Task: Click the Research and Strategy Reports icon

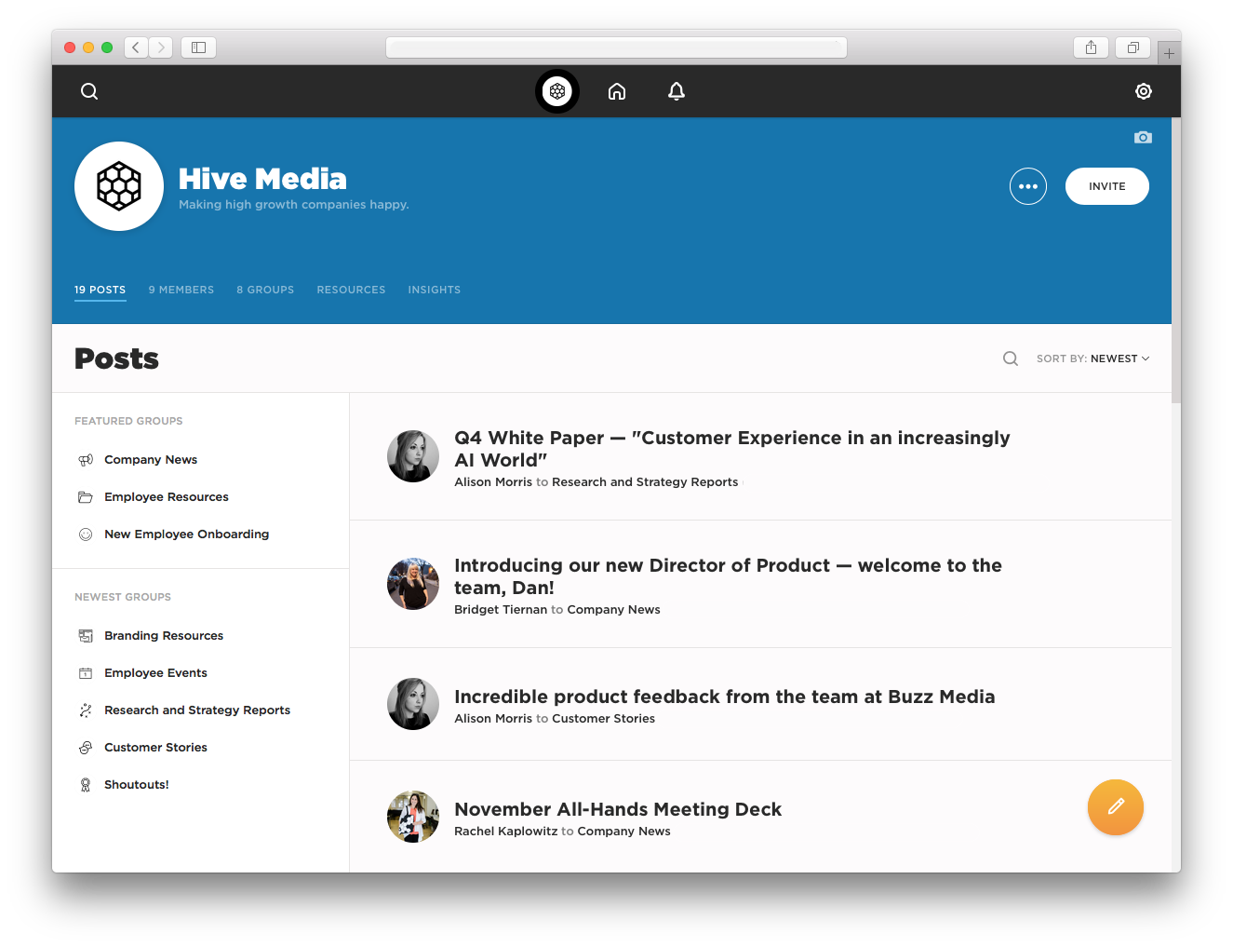Action: 86,710
